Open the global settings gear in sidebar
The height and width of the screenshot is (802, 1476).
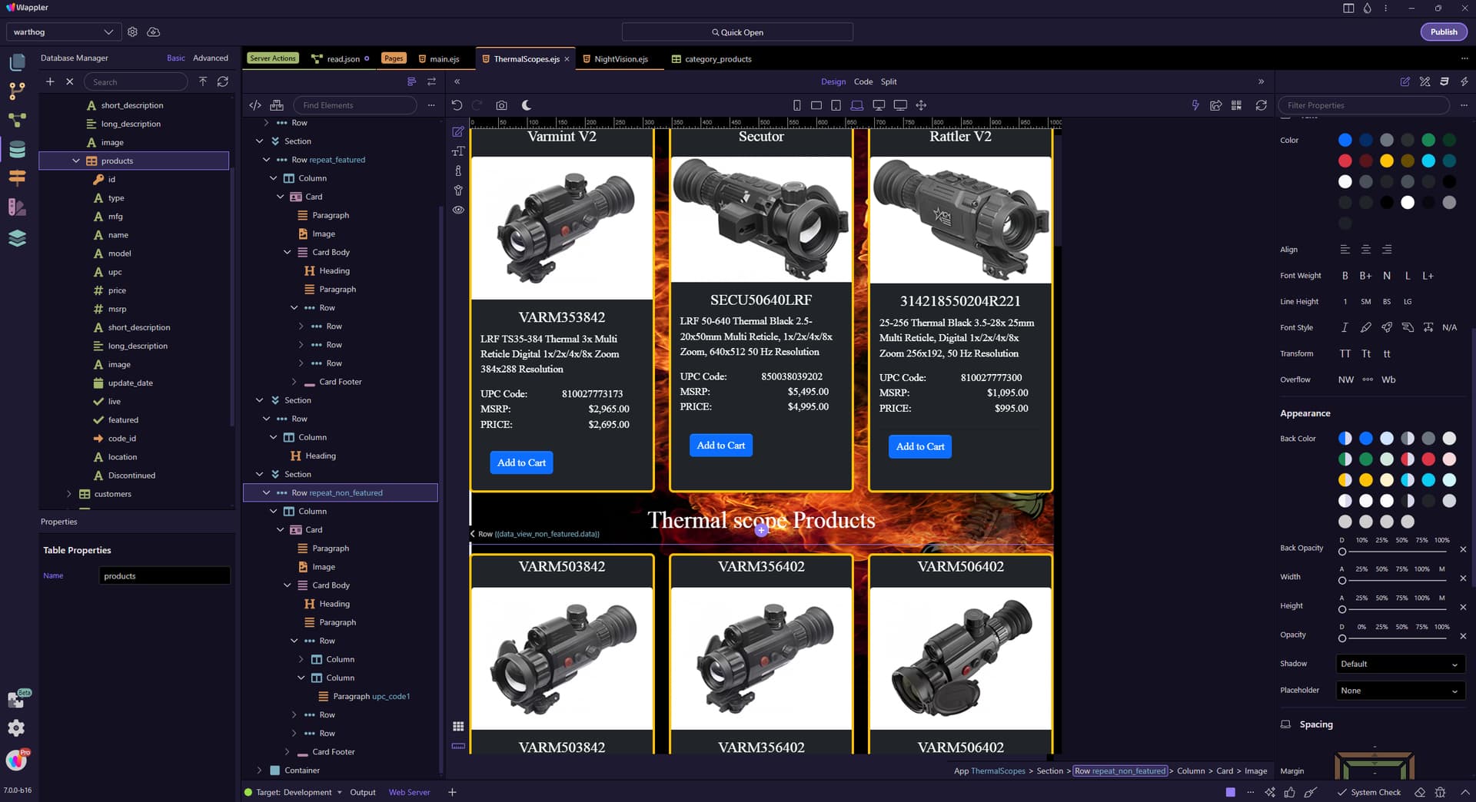pyautogui.click(x=16, y=727)
